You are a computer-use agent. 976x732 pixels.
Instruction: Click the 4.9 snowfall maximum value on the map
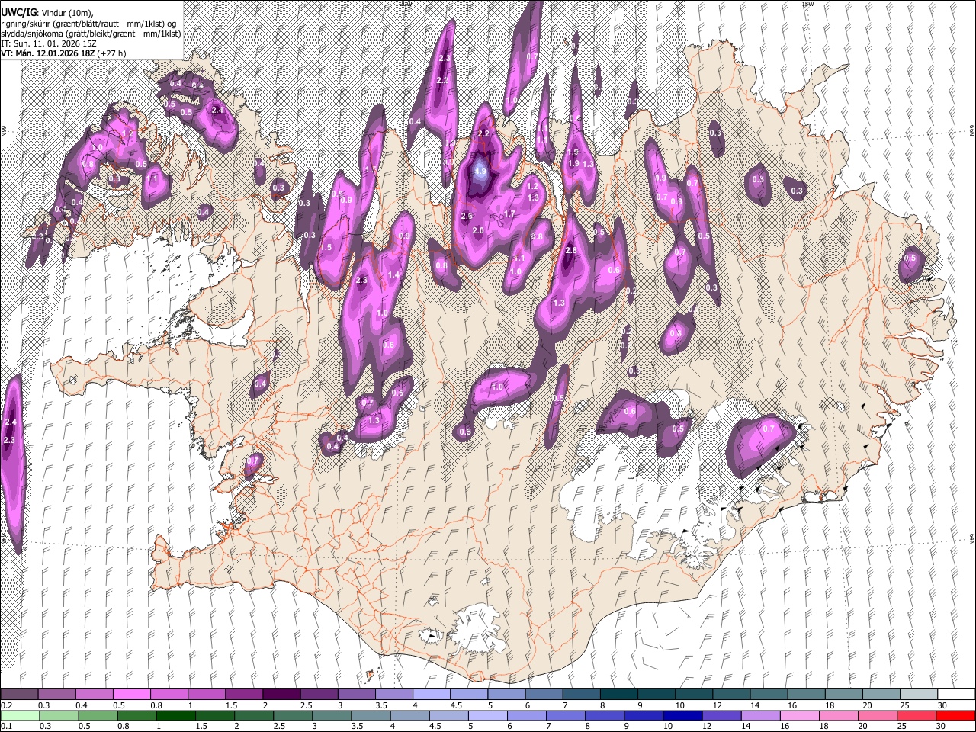pos(480,172)
